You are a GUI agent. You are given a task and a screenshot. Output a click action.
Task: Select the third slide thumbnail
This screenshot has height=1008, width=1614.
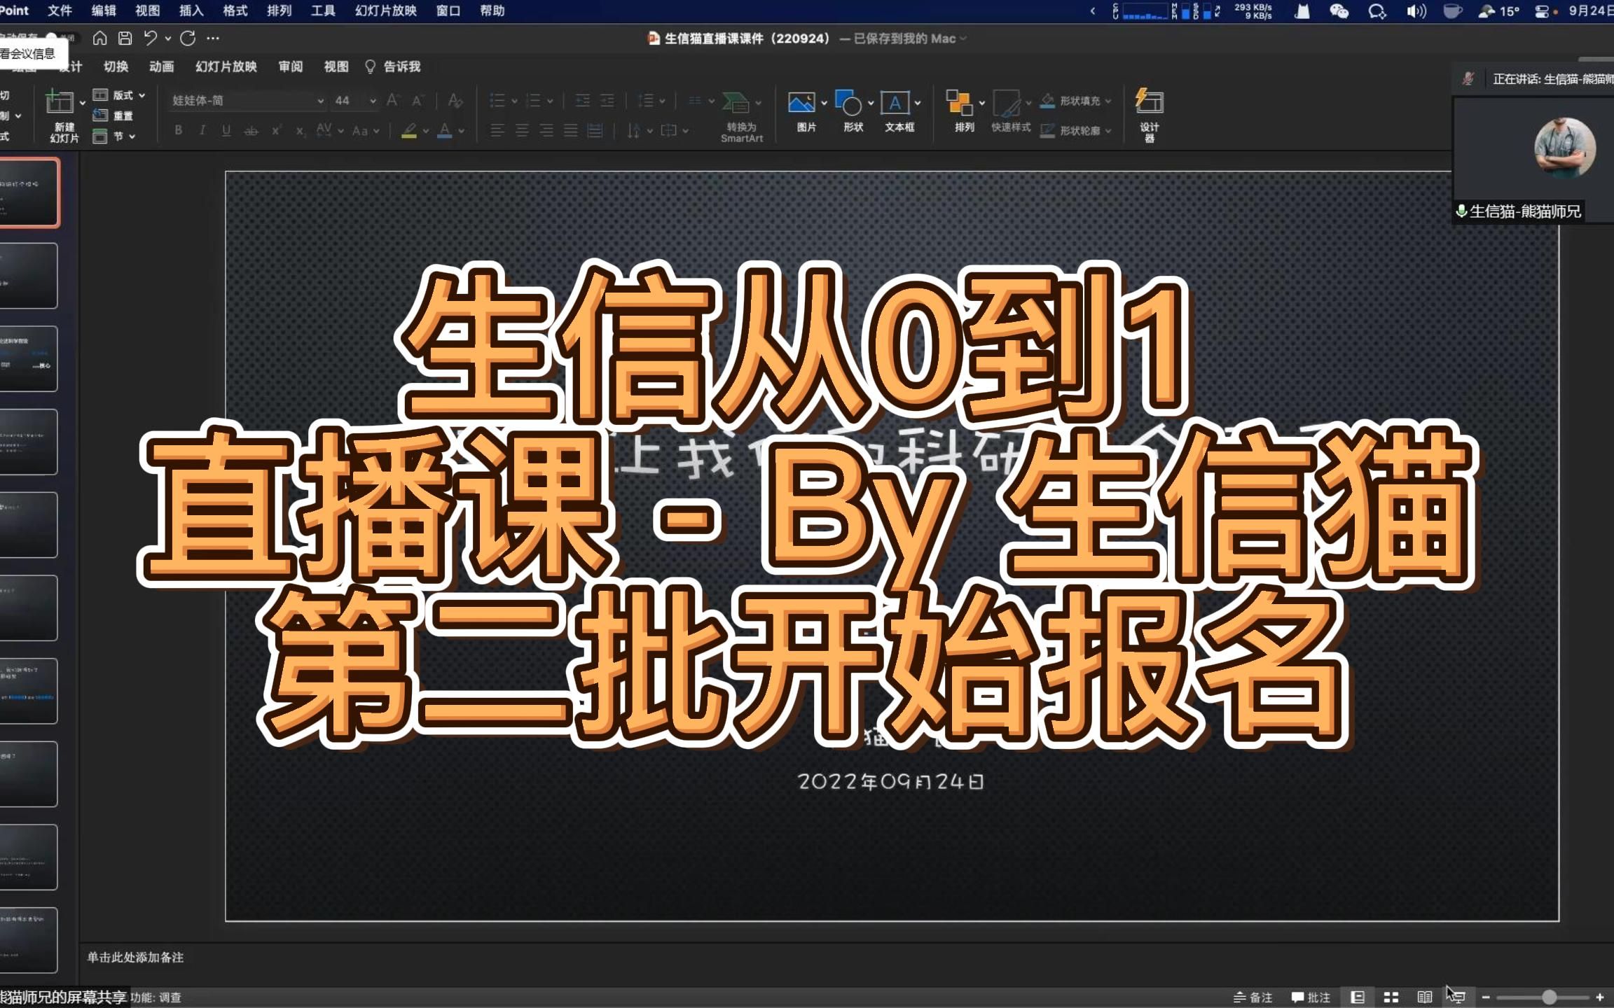(29, 358)
